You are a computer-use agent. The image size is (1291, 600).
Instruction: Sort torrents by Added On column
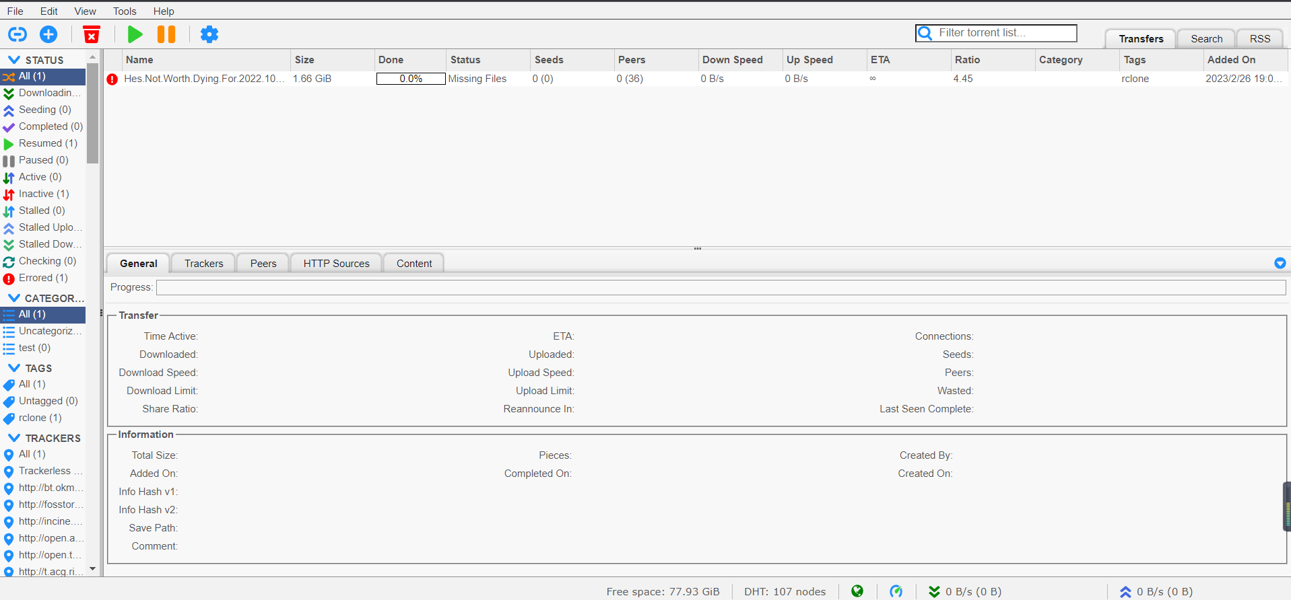[1245, 60]
